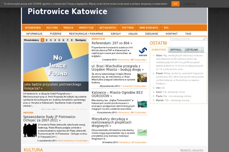The image size is (229, 152).
Task: Open the Inwestycje menu item
Action: click(x=86, y=28)
